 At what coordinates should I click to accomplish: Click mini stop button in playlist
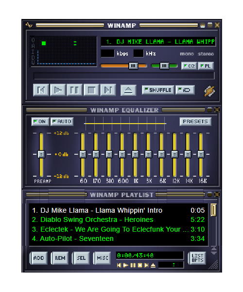click(140, 265)
